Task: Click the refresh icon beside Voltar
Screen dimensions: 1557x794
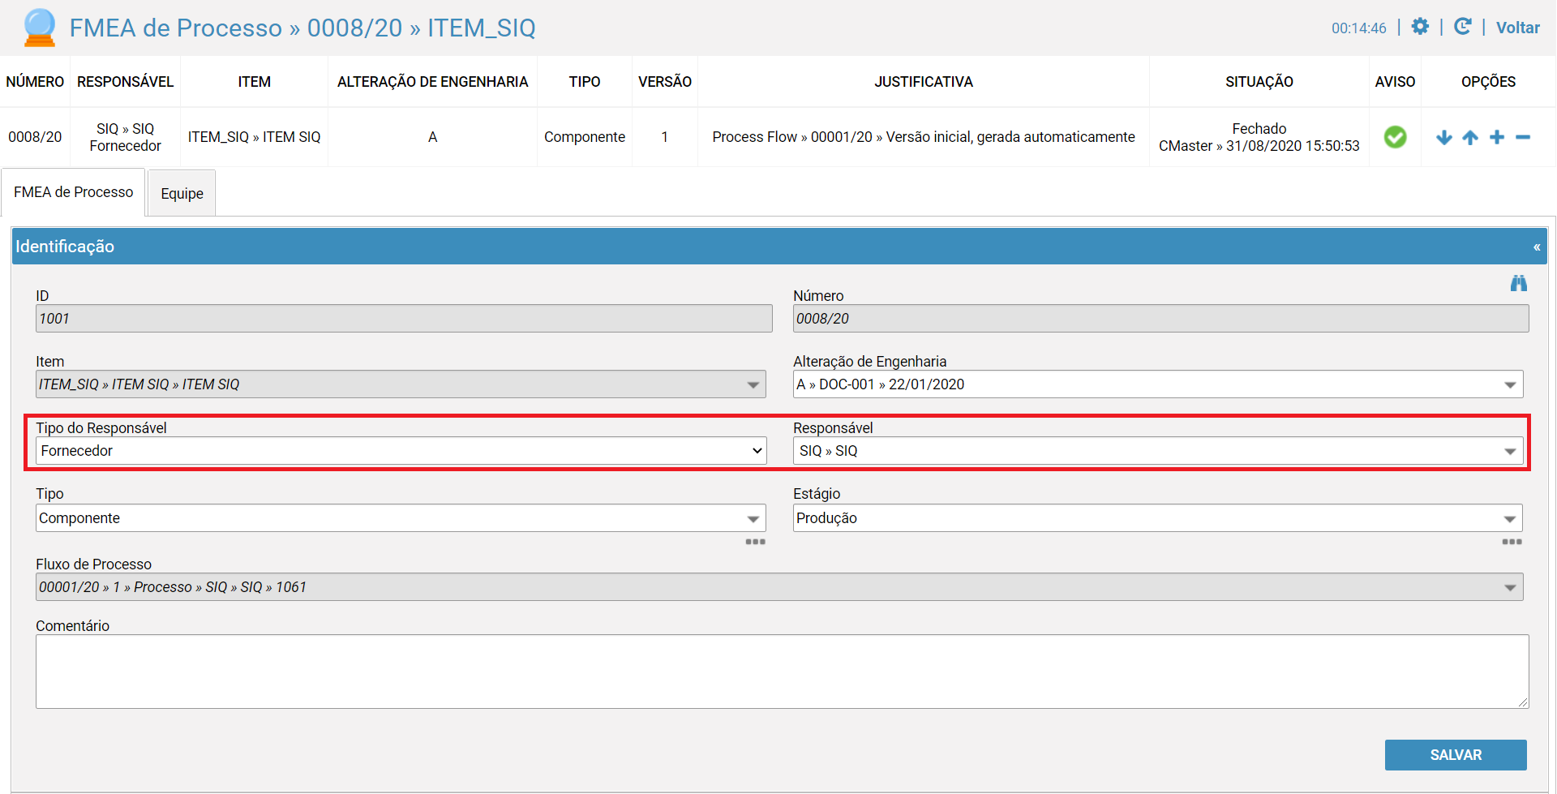Action: pos(1462,27)
